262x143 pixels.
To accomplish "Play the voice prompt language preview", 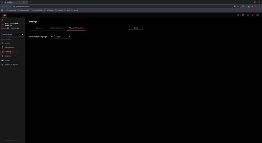I will 52,37.
